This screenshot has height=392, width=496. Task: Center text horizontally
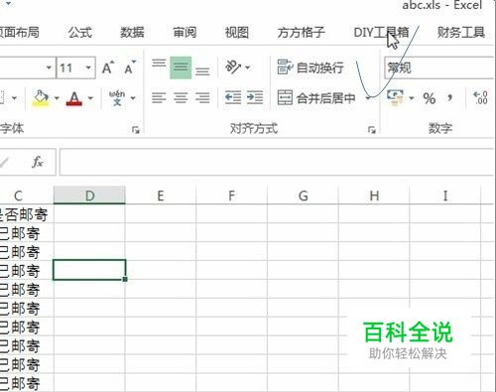181,98
